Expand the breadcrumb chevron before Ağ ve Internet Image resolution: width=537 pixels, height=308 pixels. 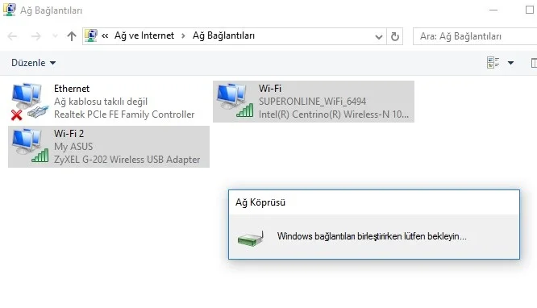pos(105,35)
